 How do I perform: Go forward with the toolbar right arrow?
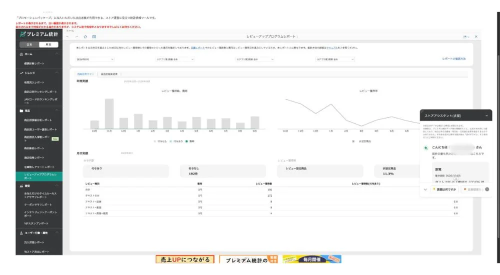tap(76, 36)
